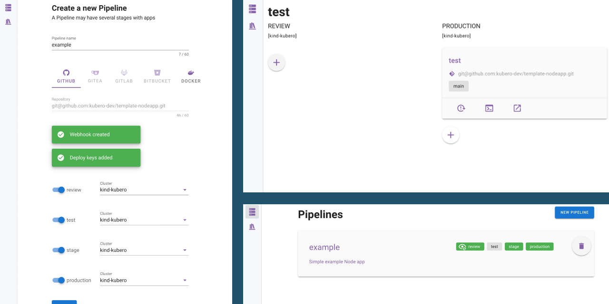Turn off the production stage switch

pyautogui.click(x=59, y=280)
